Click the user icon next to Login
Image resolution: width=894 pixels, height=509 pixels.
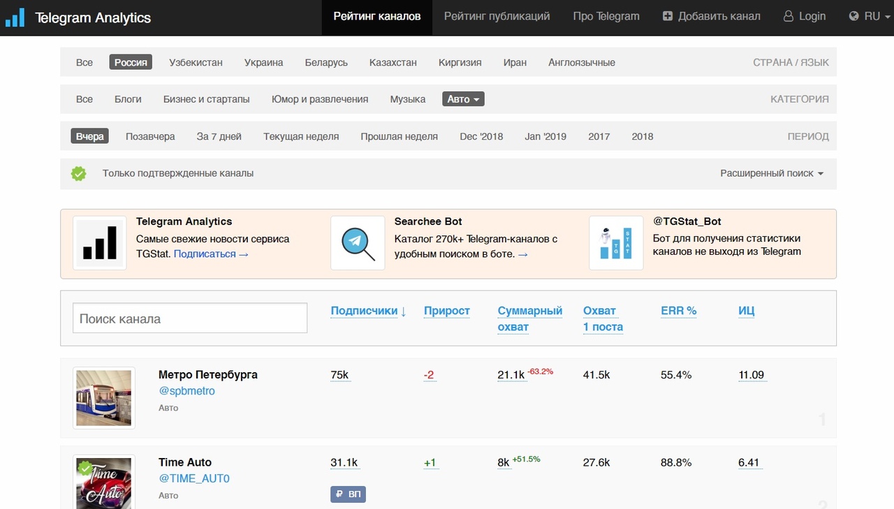[x=789, y=16]
